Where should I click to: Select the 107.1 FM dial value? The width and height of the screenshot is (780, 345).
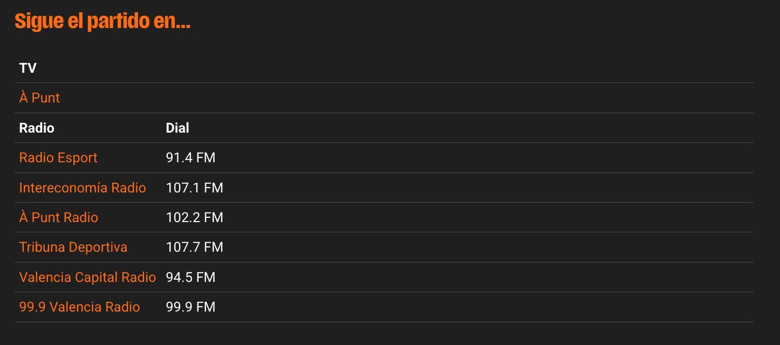point(194,188)
